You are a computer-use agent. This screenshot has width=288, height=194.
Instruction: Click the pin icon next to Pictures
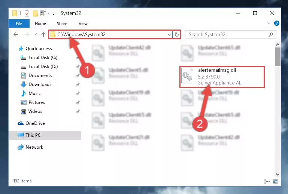coord(78,102)
